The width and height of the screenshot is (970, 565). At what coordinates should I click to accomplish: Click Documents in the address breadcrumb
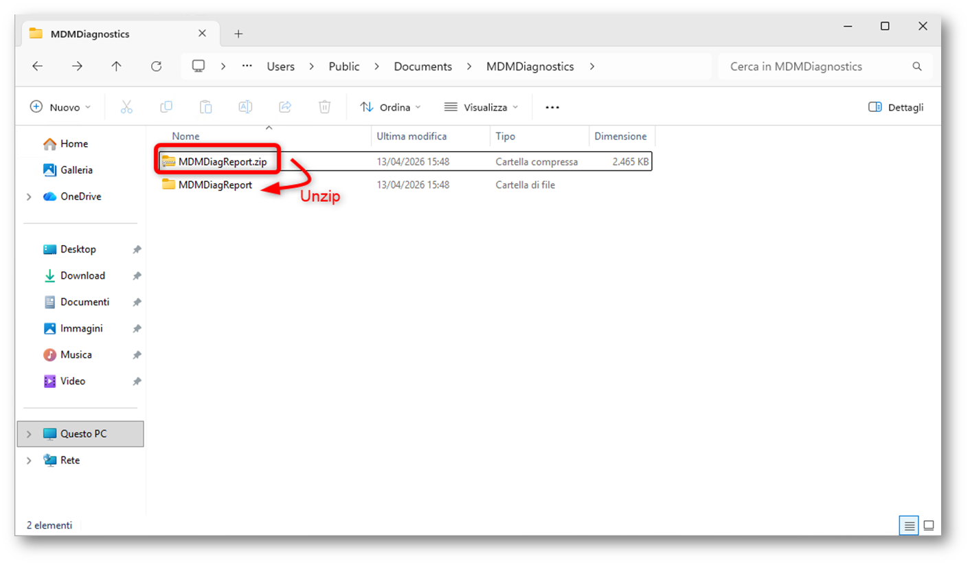click(423, 67)
